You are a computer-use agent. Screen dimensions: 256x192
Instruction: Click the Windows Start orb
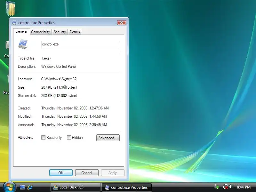[x=10, y=187]
